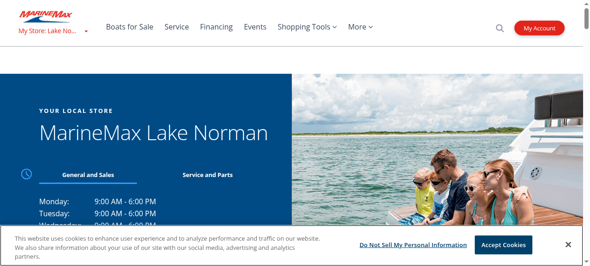Click the MarineMax logo
Viewport: 590px width, 266px height.
tap(46, 17)
